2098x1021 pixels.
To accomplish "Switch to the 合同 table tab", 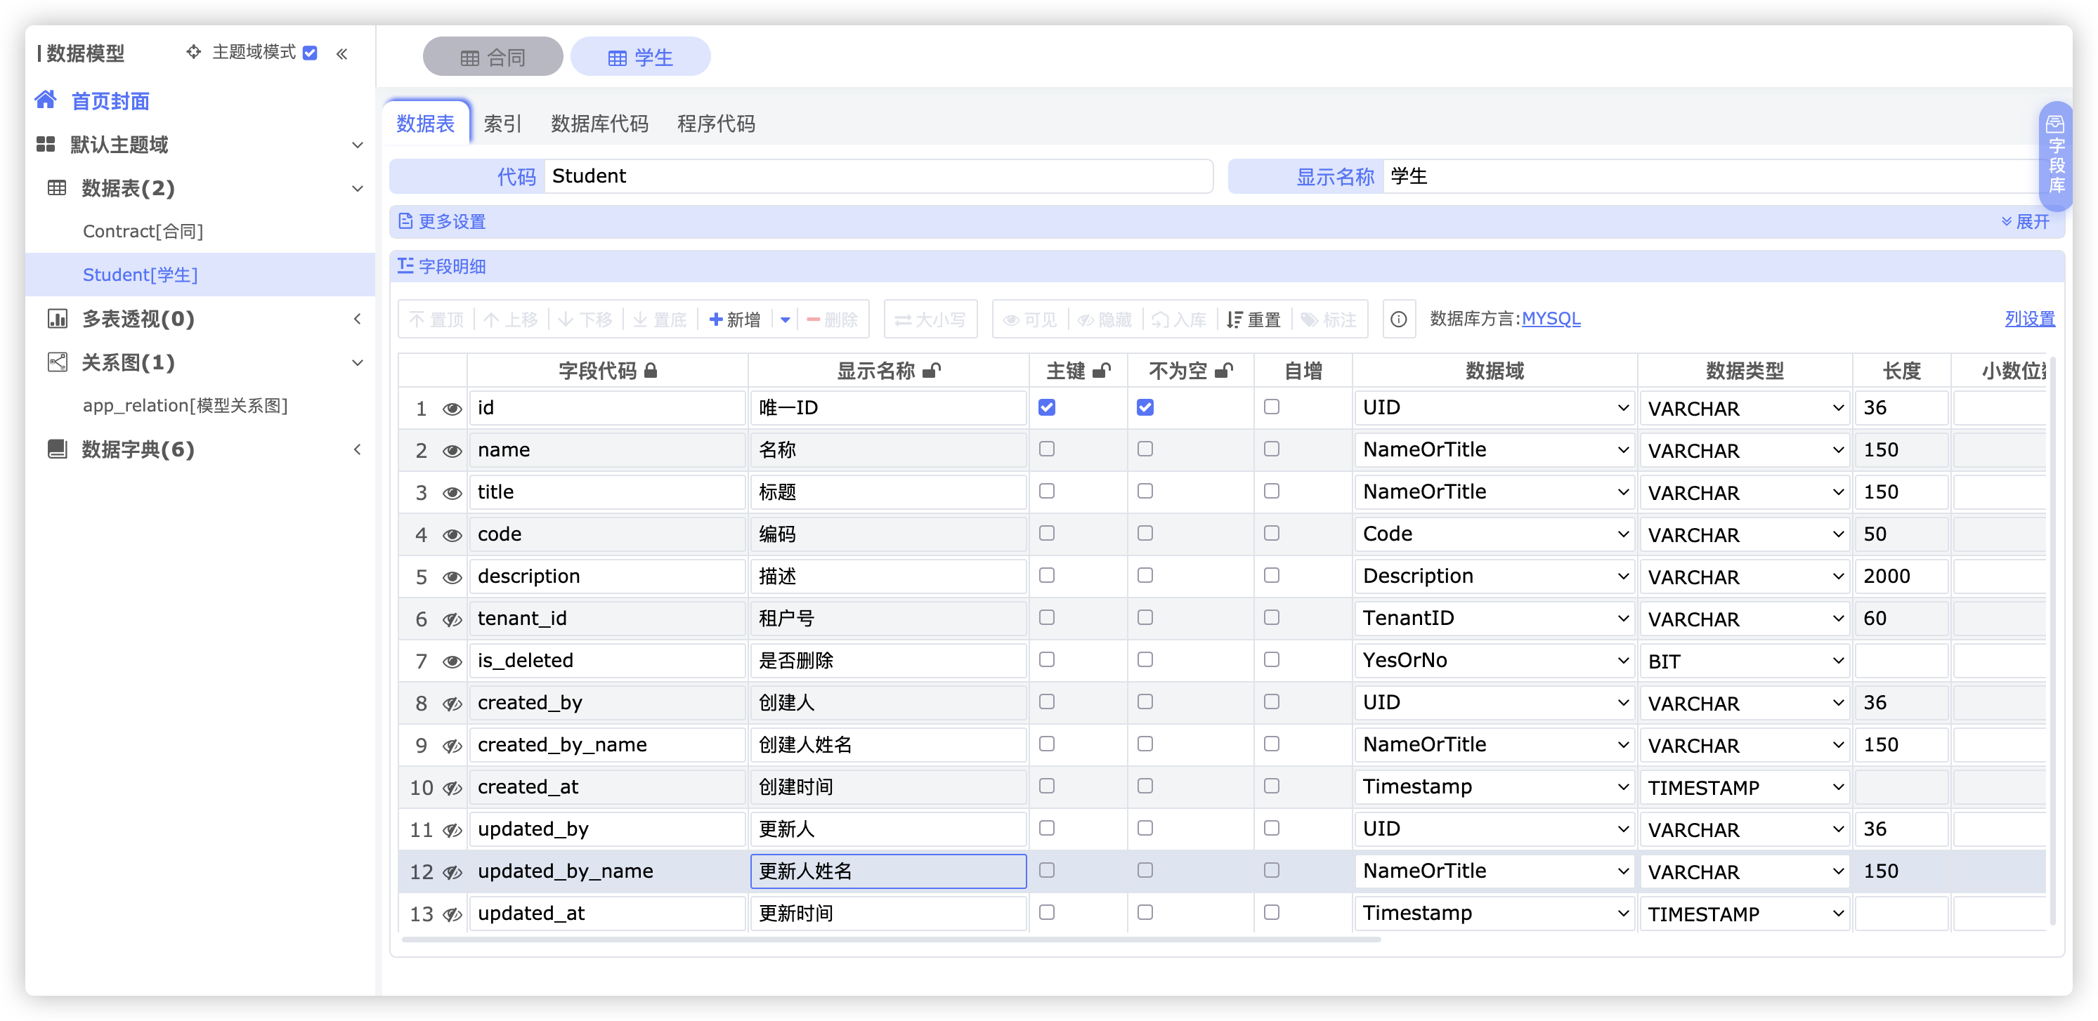I will point(492,55).
